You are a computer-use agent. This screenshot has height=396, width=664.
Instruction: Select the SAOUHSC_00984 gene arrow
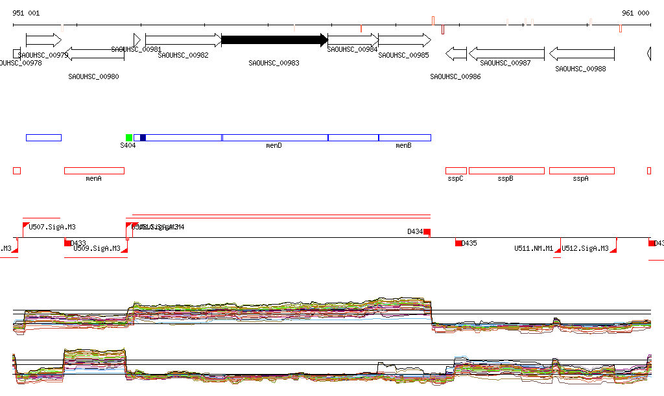[353, 40]
